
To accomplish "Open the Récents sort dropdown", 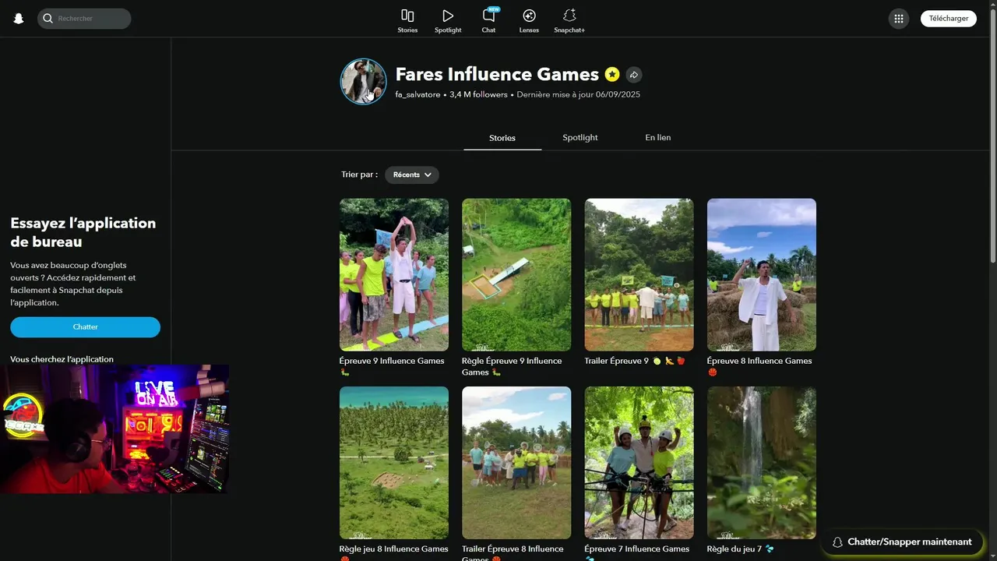I will 411,175.
